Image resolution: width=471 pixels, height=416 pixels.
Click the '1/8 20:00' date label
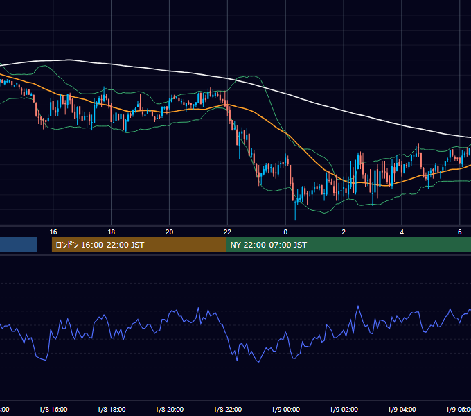coord(170,410)
